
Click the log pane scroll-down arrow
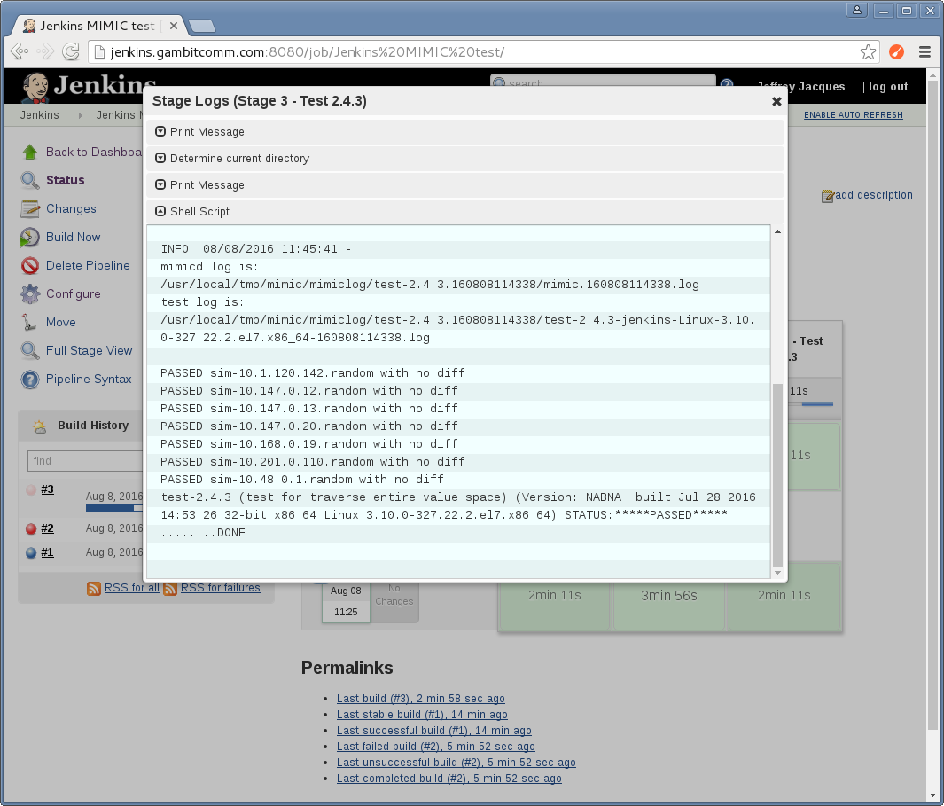pyautogui.click(x=777, y=573)
